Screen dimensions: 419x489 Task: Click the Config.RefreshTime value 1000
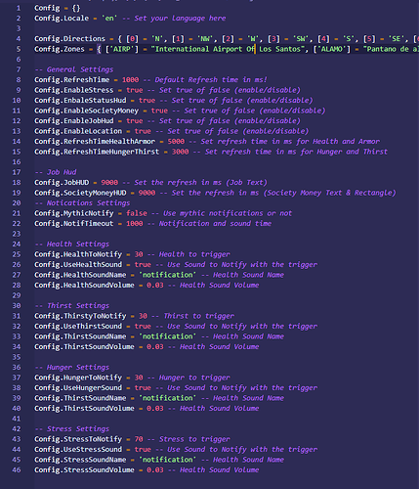tap(131, 80)
